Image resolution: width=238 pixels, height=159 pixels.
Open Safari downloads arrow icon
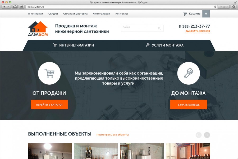click(x=234, y=7)
